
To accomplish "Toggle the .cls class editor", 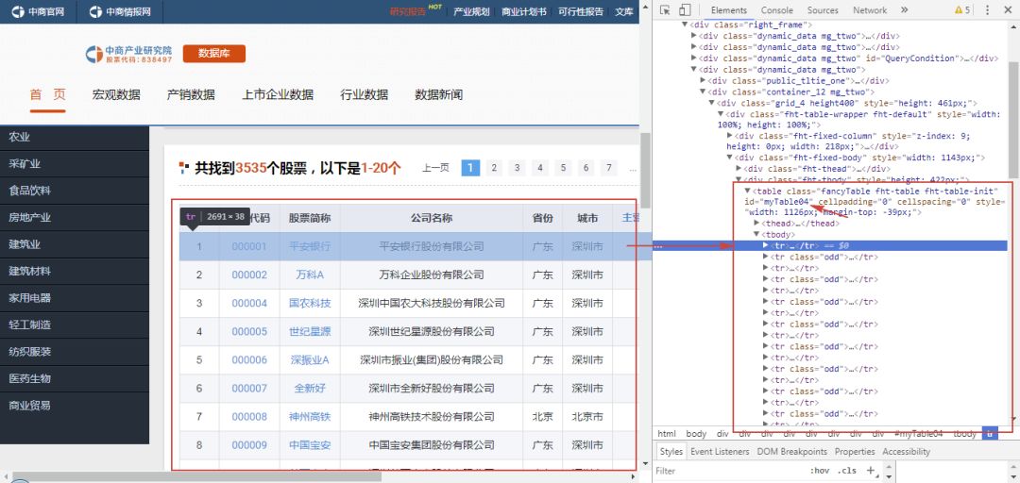I will coord(847,471).
